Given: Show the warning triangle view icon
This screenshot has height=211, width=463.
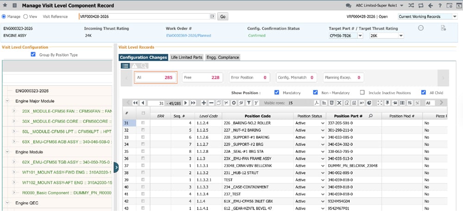Looking at the screenshot, I should pos(134,66).
